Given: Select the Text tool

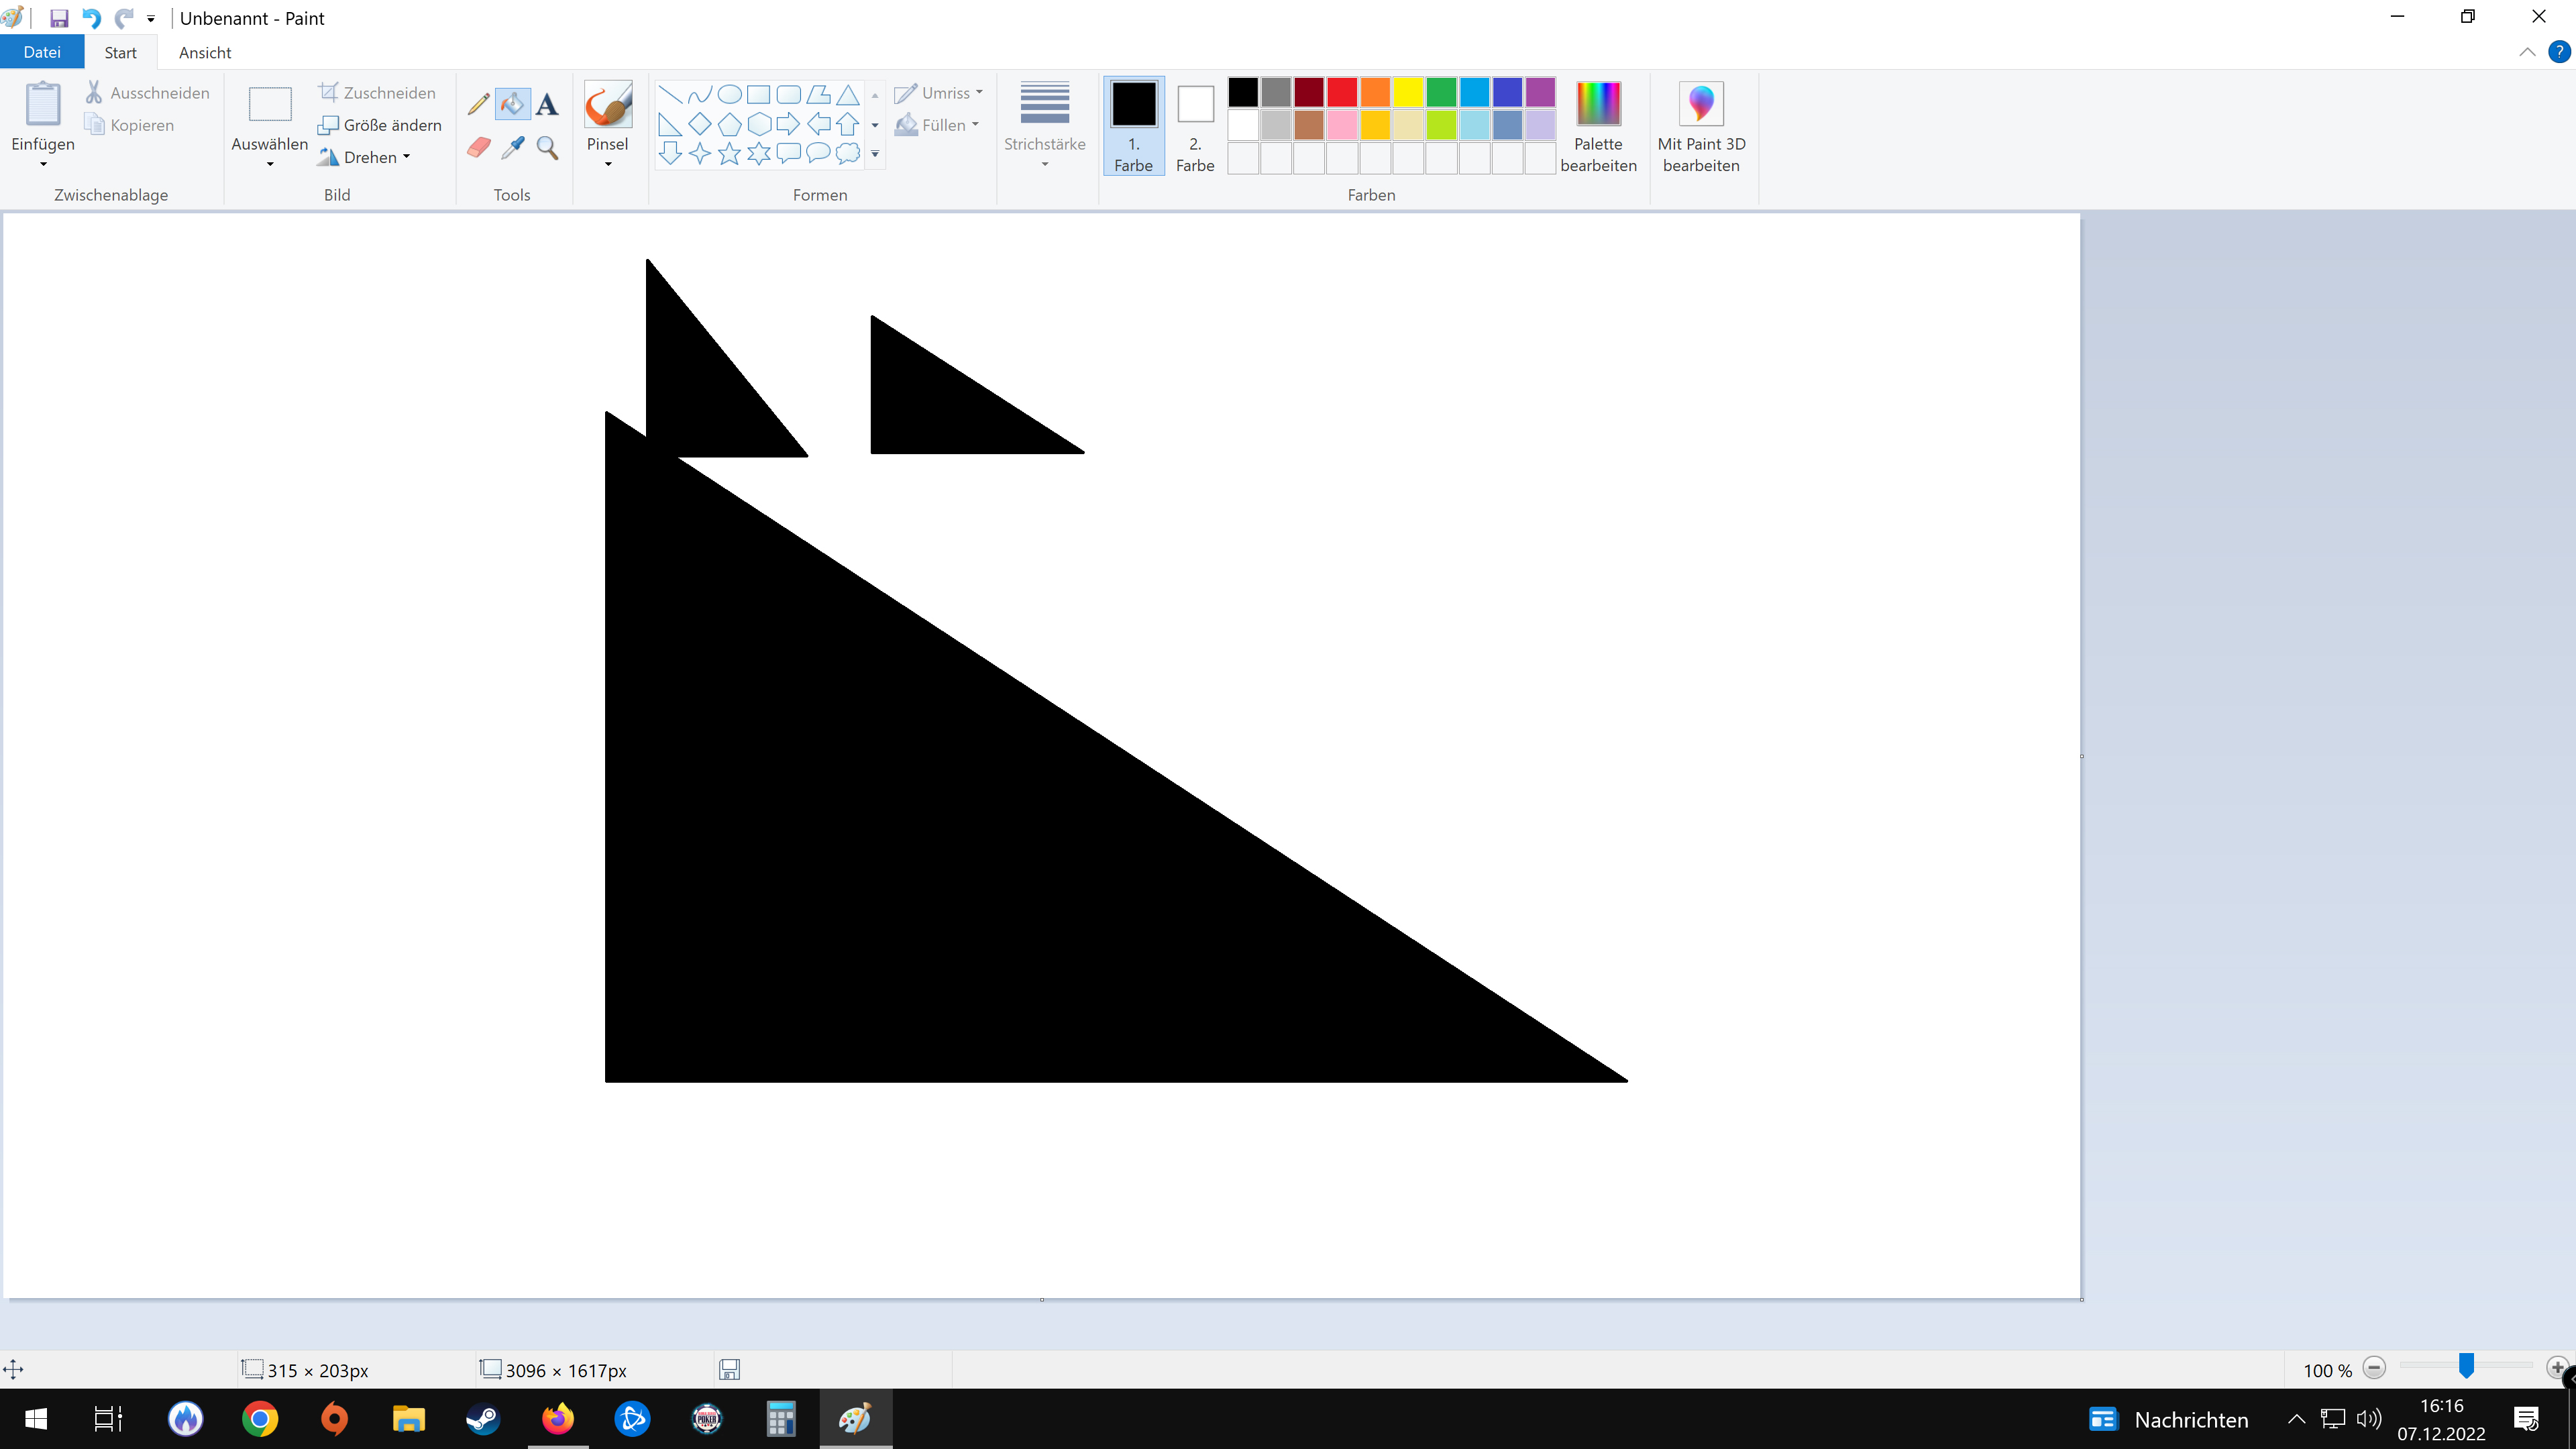Looking at the screenshot, I should tap(547, 104).
